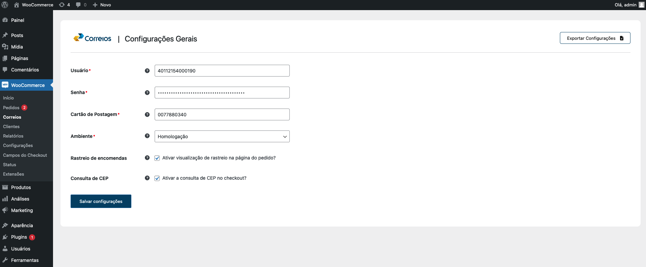The height and width of the screenshot is (267, 646).
Task: Click the Correios logo
Action: click(92, 38)
